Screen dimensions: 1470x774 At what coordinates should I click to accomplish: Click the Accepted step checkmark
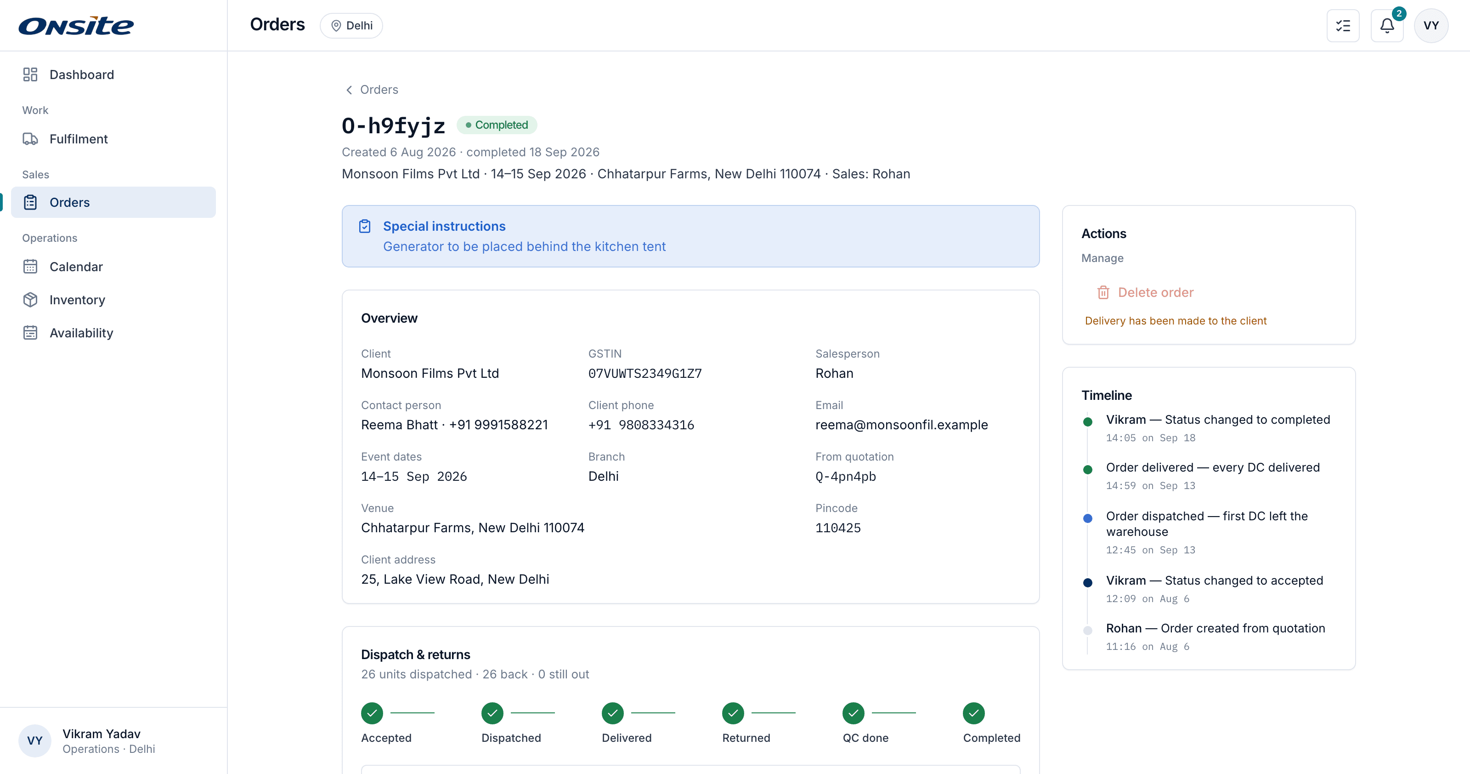(372, 713)
